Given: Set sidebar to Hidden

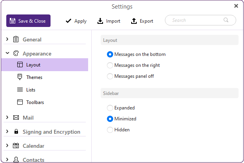Looking at the screenshot, I should click(110, 130).
